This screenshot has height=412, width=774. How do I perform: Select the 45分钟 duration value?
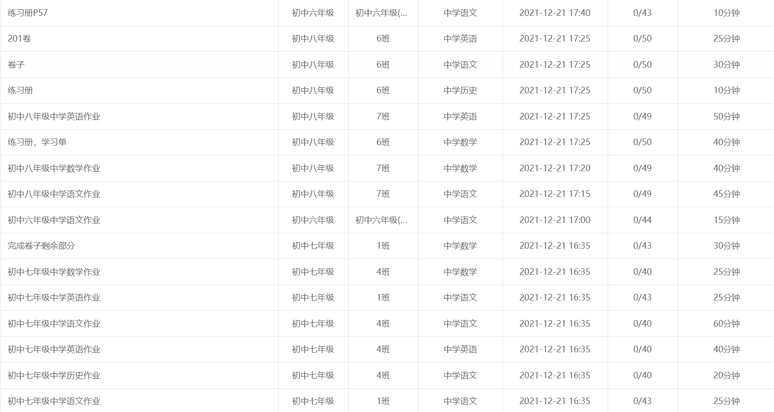(x=726, y=194)
